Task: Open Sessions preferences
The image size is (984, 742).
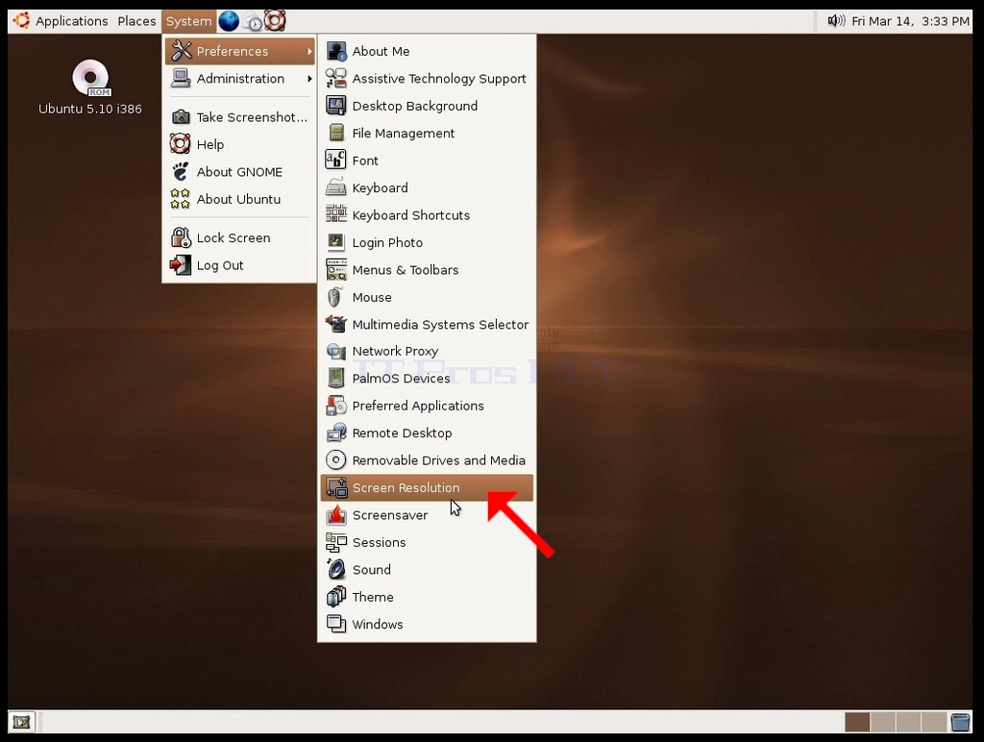Action: pos(427,542)
